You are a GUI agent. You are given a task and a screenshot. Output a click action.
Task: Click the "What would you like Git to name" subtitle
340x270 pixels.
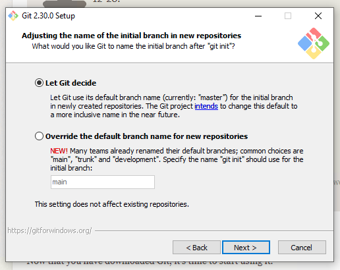(x=134, y=47)
